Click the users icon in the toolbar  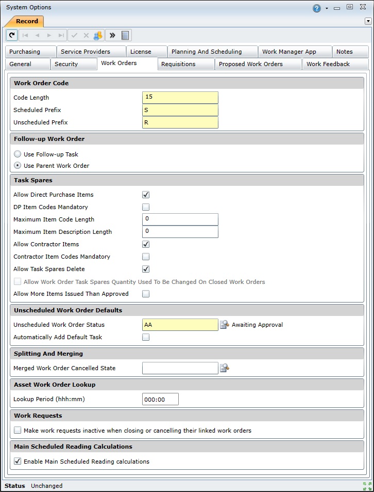click(97, 35)
